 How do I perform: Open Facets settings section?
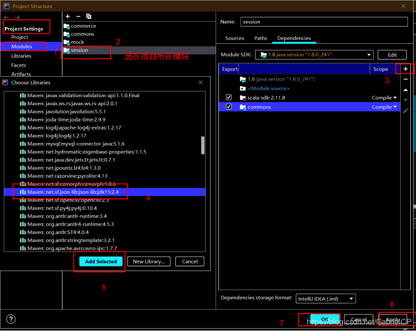(x=19, y=65)
